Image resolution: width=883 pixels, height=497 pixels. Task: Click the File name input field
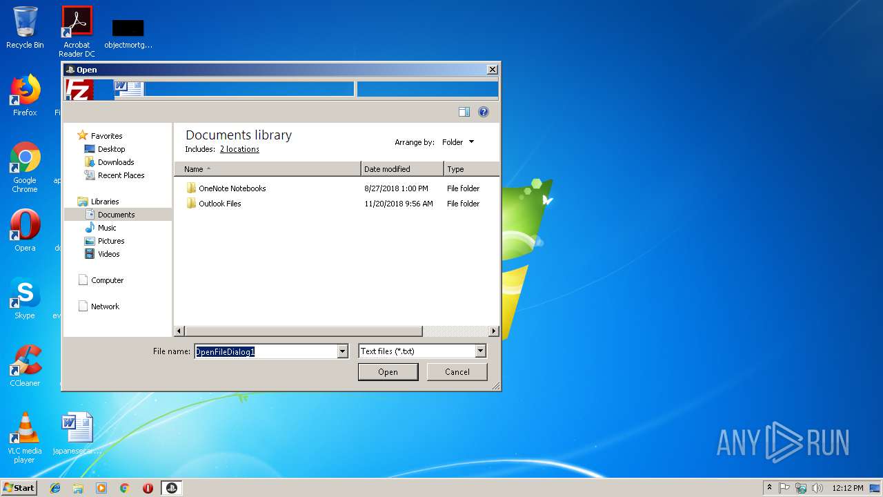click(x=266, y=351)
